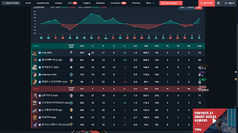This screenshot has width=238, height=133.
Task: Click the Team A label
Action: coord(36,46)
